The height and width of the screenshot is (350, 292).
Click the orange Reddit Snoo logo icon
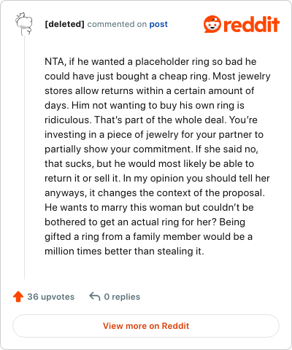click(212, 24)
